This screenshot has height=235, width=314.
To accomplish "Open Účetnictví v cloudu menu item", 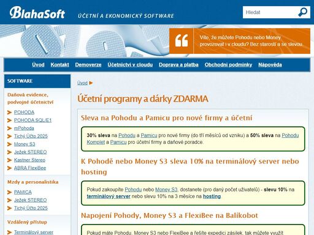I will [130, 65].
